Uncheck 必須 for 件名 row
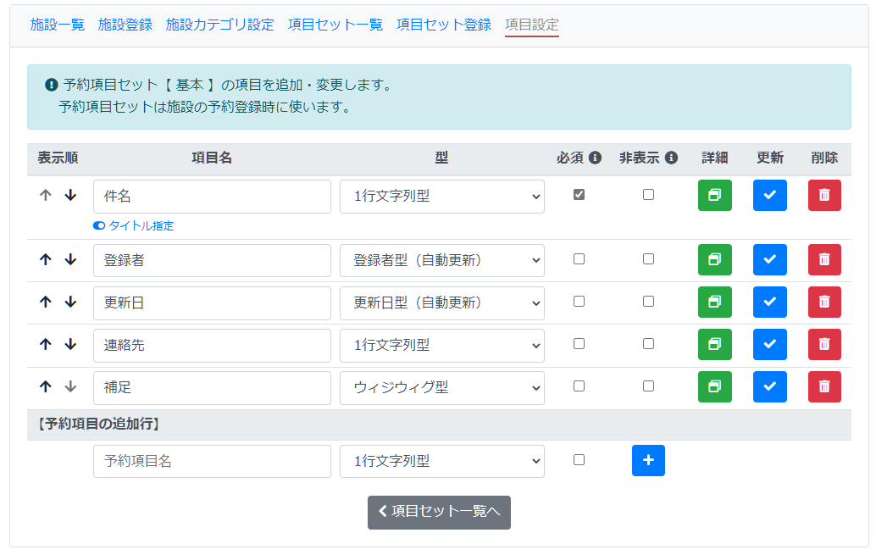 (579, 195)
